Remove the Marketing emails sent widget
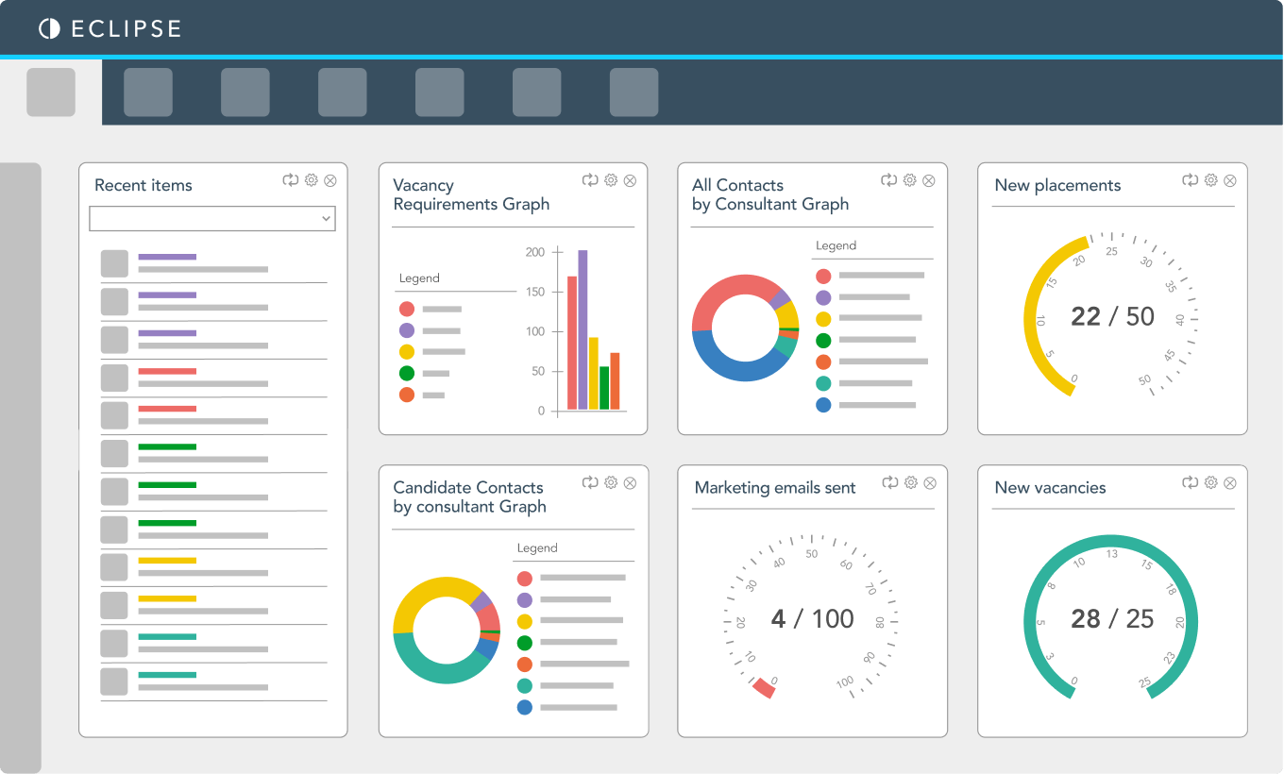1284x774 pixels. (930, 482)
